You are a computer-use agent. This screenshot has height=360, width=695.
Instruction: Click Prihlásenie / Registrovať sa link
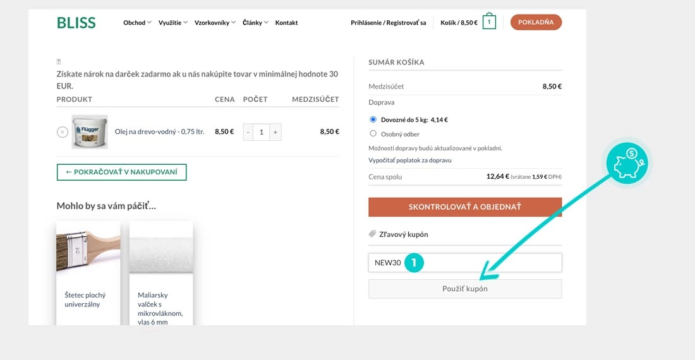pos(388,23)
